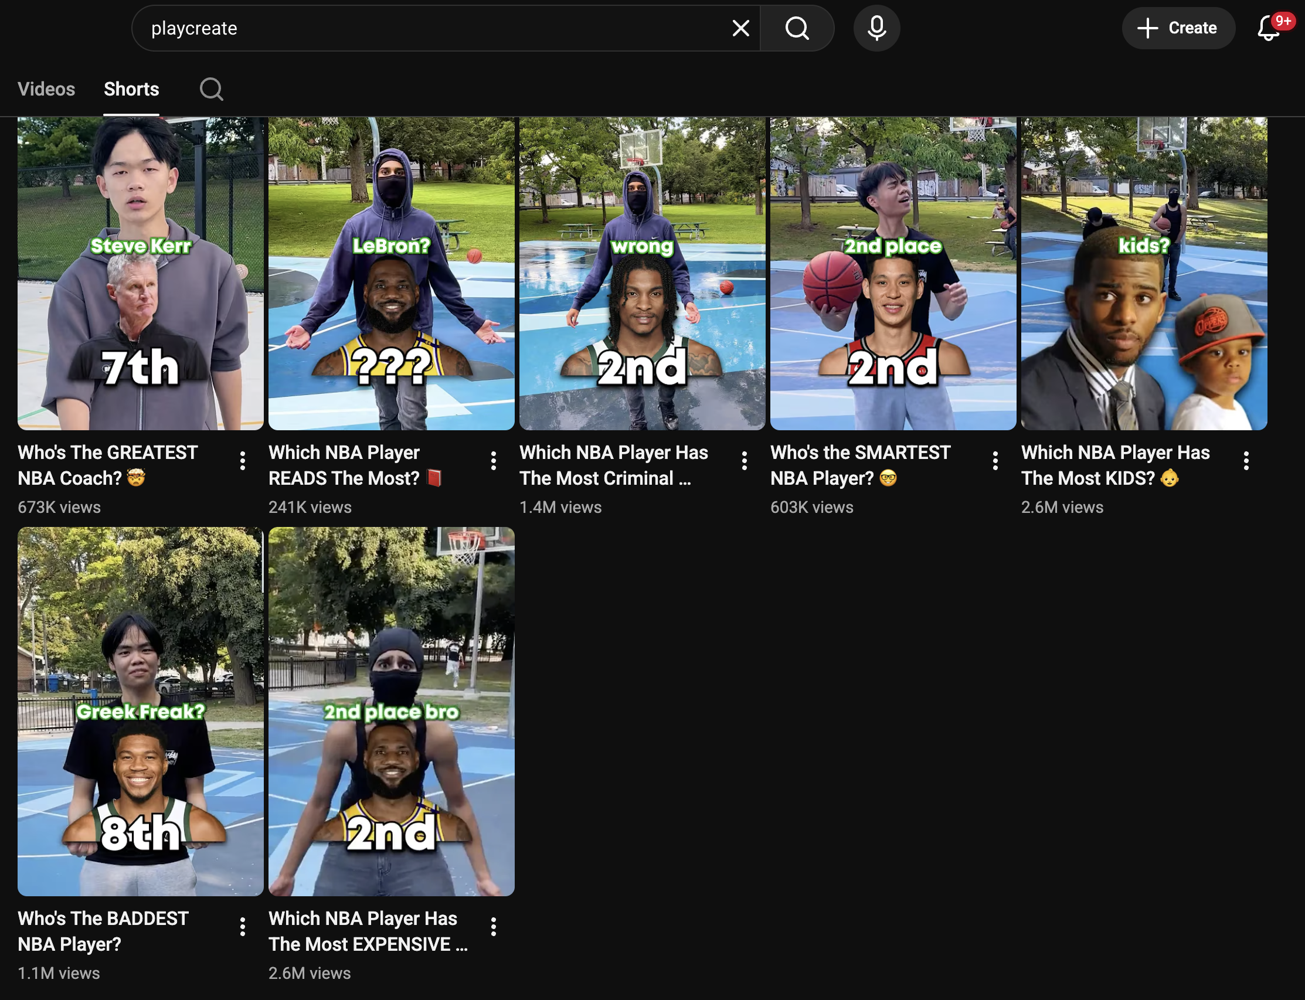Open options menu for READS The Most short

click(493, 461)
